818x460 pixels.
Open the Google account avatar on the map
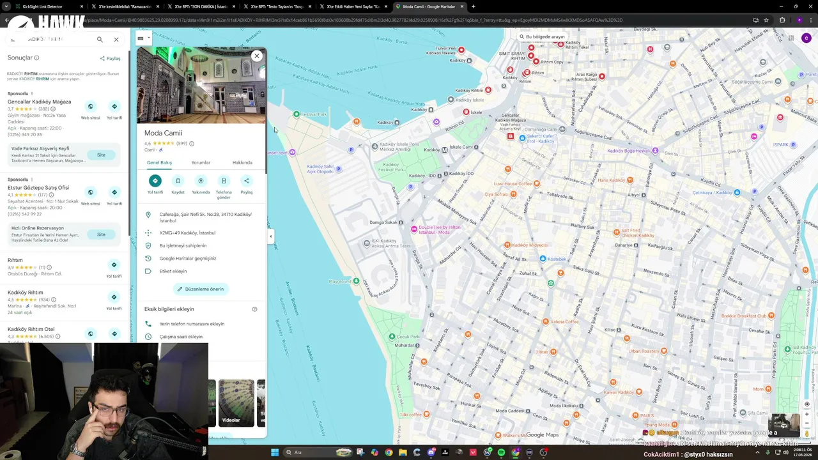tap(806, 38)
